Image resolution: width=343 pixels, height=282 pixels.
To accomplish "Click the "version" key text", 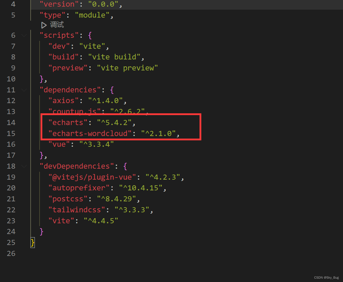I will [x=59, y=4].
